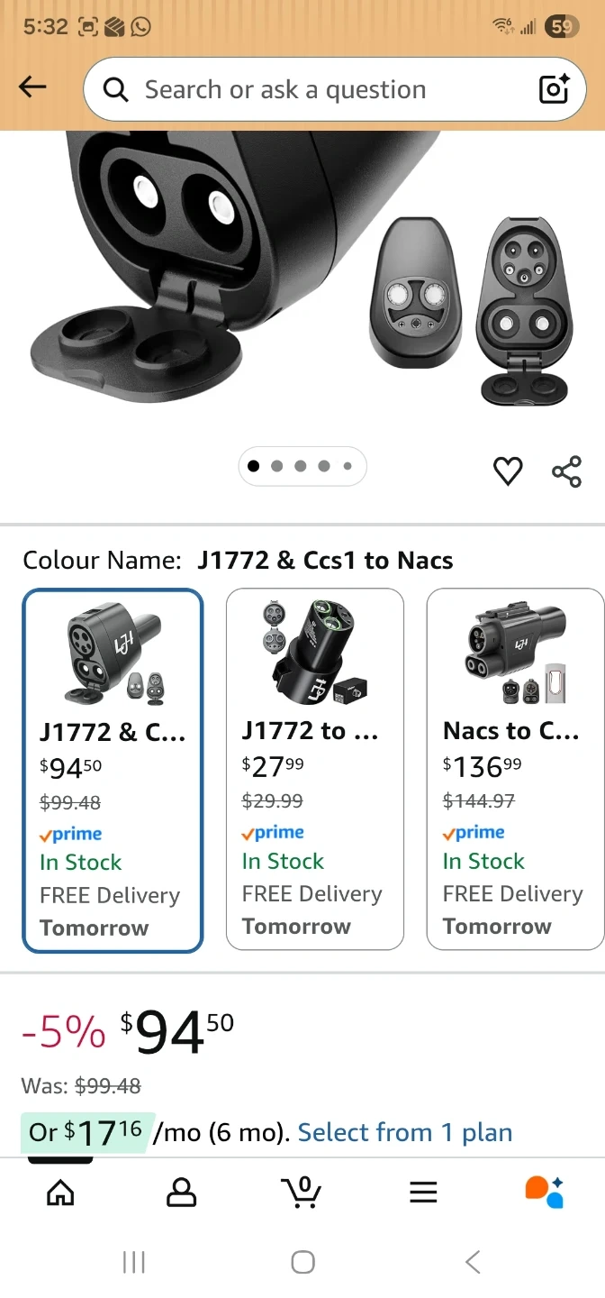
Task: Open camera lens search icon
Action: coord(554,89)
